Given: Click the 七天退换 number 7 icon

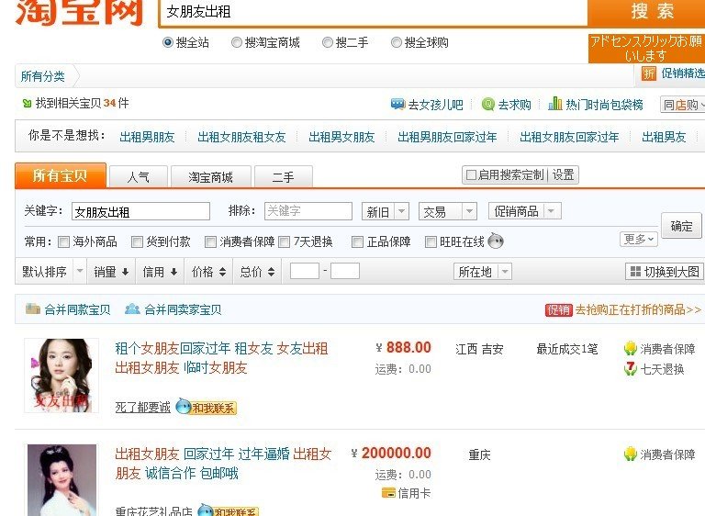Looking at the screenshot, I should pos(631,369).
